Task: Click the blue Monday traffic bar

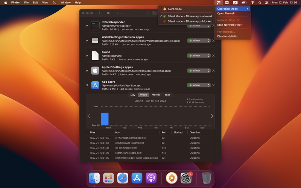Action: click(105, 119)
